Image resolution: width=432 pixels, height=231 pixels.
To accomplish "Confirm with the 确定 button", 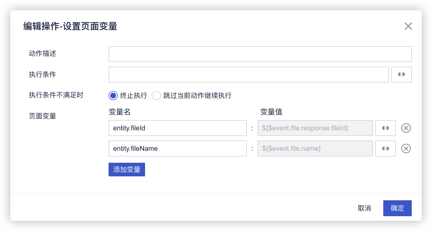I will coord(397,208).
